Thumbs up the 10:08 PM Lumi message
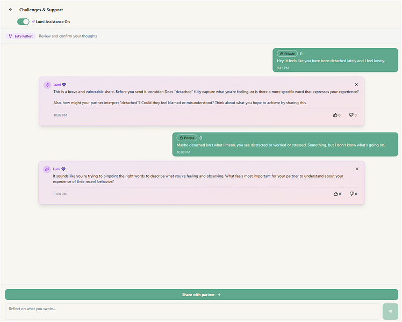Screen dimensions: 402x322 (x=337, y=194)
